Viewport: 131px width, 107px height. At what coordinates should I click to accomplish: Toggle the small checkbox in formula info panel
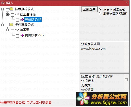[126, 80]
